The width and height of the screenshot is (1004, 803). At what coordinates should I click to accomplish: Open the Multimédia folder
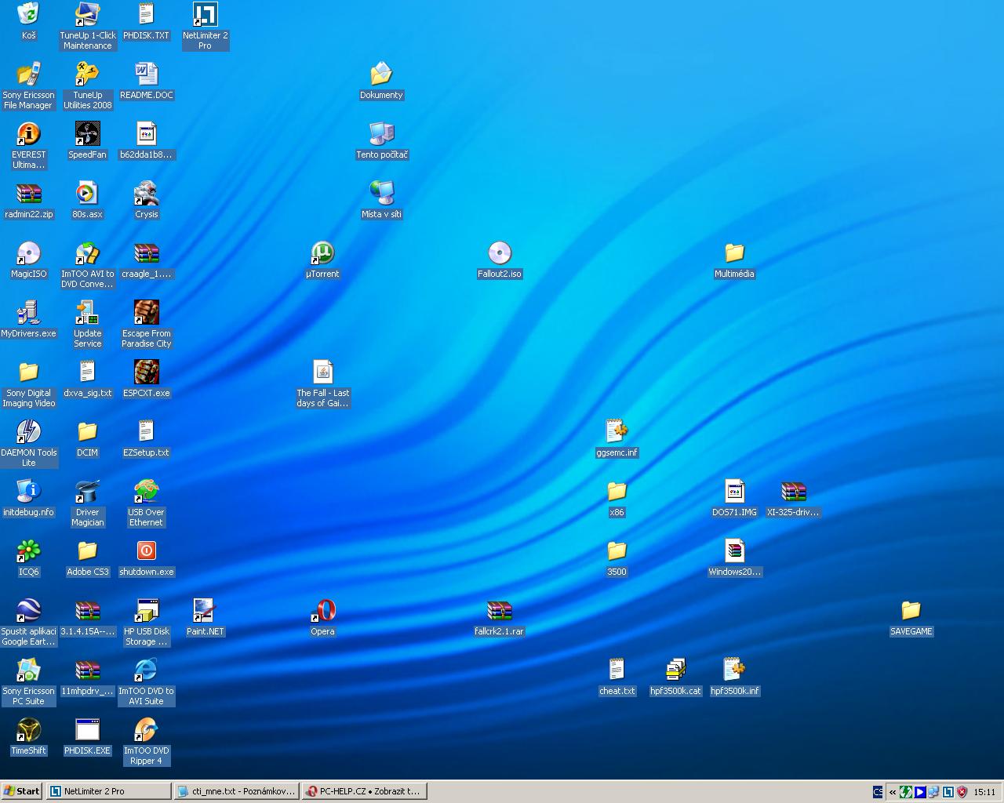[x=734, y=253]
